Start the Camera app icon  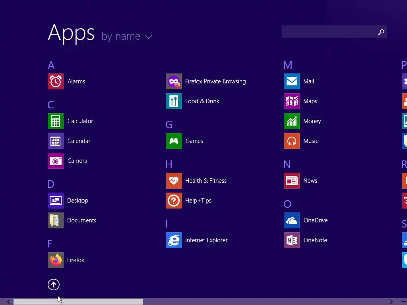[x=56, y=161]
